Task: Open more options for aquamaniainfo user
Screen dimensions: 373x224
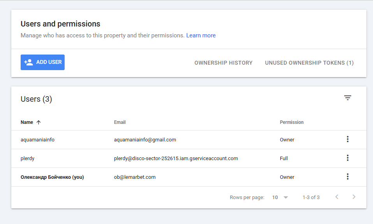Action: click(x=348, y=139)
